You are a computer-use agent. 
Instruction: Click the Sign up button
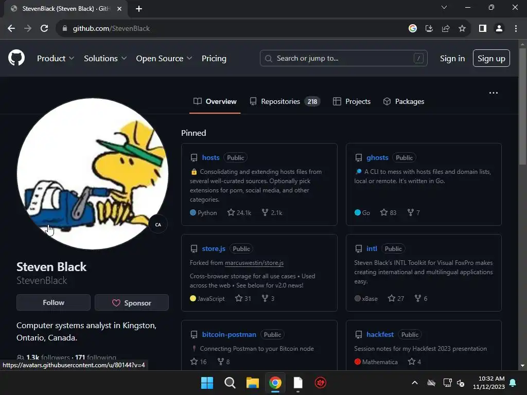pos(491,58)
